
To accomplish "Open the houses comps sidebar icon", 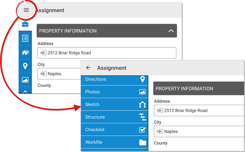I will 25,52.
